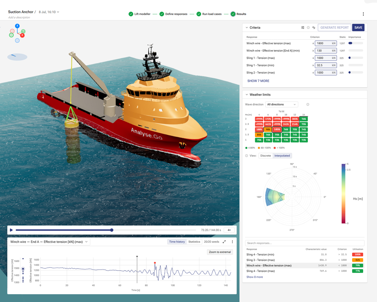
Task: Click the Search responses field
Action: pos(305,243)
